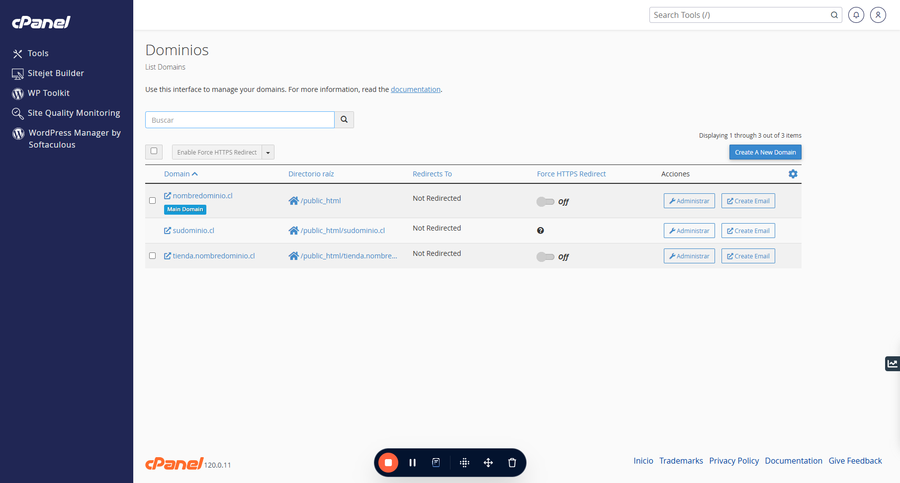900x483 pixels.
Task: Stop the screen recording
Action: 388,463
